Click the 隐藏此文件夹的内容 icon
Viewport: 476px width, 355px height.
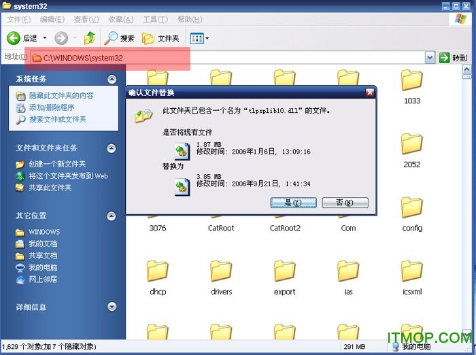[x=20, y=96]
